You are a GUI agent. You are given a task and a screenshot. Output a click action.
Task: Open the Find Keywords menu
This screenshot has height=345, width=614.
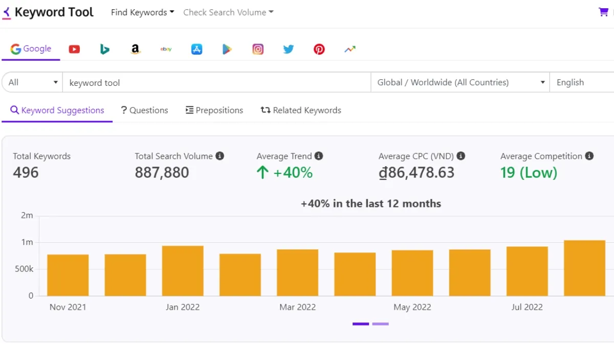(142, 12)
